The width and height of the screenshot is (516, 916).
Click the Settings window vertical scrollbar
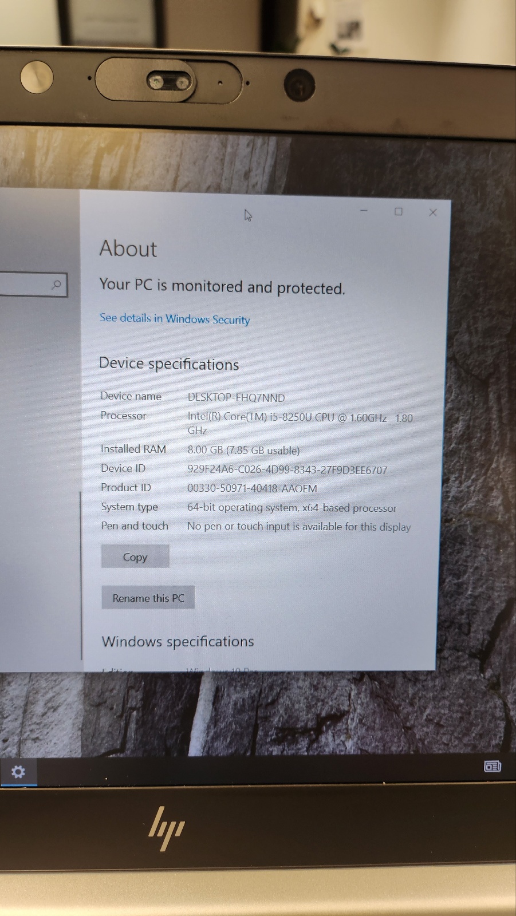pyautogui.click(x=81, y=575)
